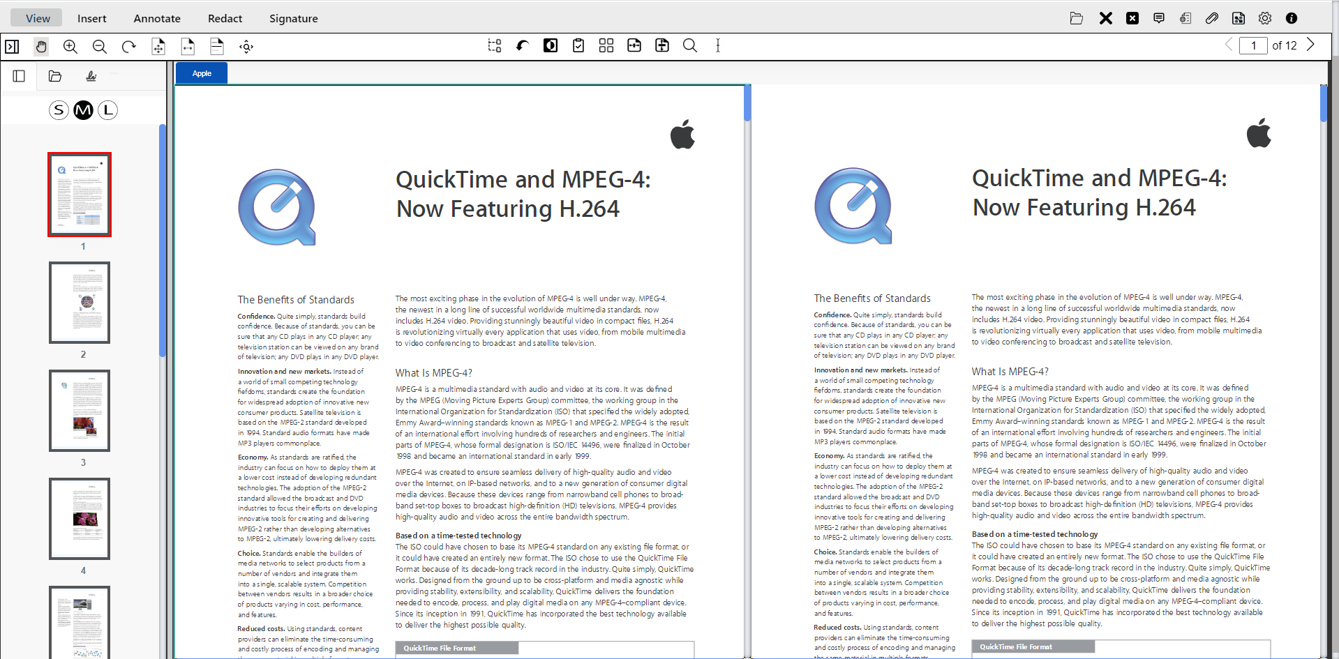
Task: Go to the next page arrow
Action: pos(1310,45)
